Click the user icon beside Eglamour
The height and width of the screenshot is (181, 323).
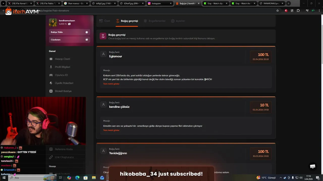[x=103, y=54]
